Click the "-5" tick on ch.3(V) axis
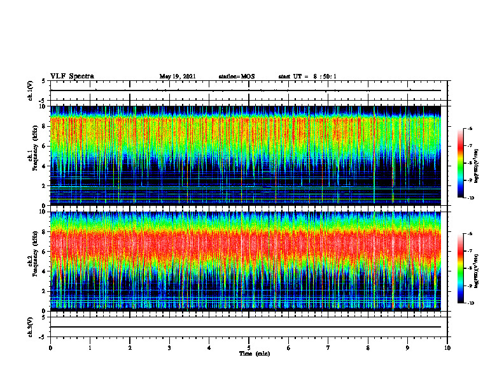This screenshot has height=390, width=504. (x=42, y=337)
